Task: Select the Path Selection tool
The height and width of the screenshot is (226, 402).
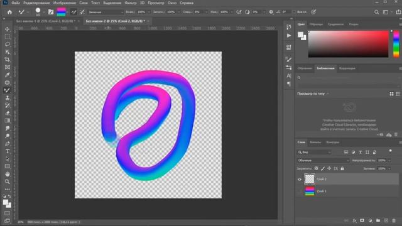Action: pyautogui.click(x=7, y=159)
